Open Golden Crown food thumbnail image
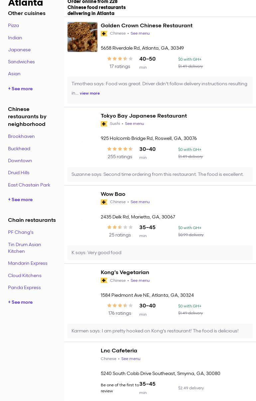Image resolution: width=256 pixels, height=401 pixels. (82, 37)
